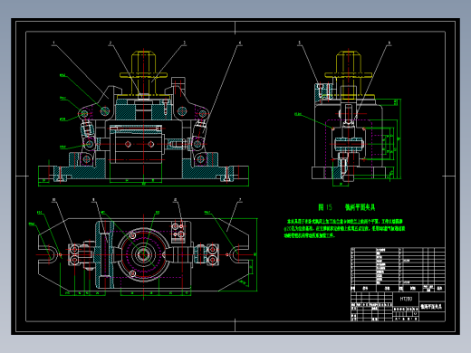
Task: Select the green figure caption "图 15"
Action: [x=325, y=207]
